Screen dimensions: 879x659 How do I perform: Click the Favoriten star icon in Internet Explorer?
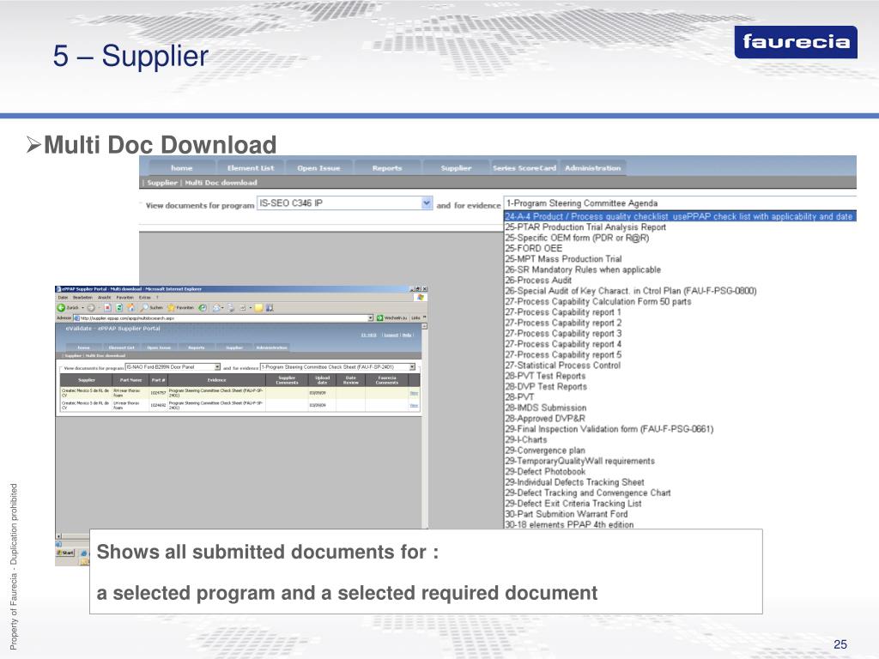click(171, 308)
